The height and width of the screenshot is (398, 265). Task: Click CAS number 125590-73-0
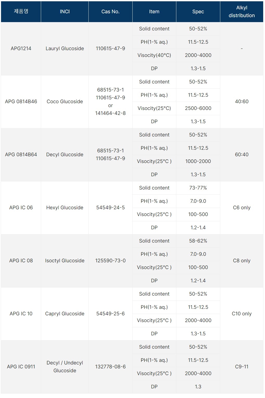pos(110,261)
